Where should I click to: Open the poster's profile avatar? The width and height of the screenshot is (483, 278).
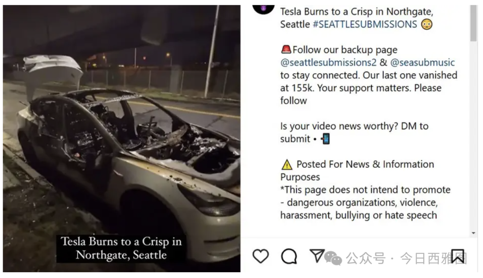click(263, 9)
